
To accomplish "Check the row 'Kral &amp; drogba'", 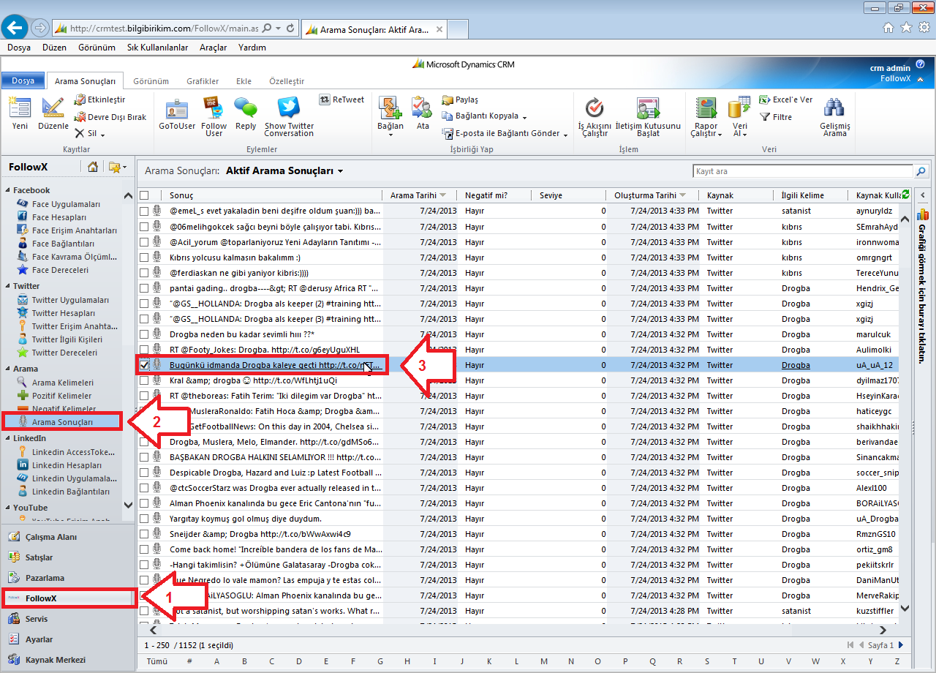I will pyautogui.click(x=145, y=380).
